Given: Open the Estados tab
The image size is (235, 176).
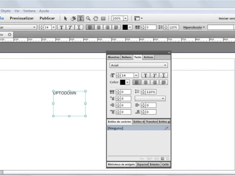Looking at the screenshot, I should click(155, 165).
